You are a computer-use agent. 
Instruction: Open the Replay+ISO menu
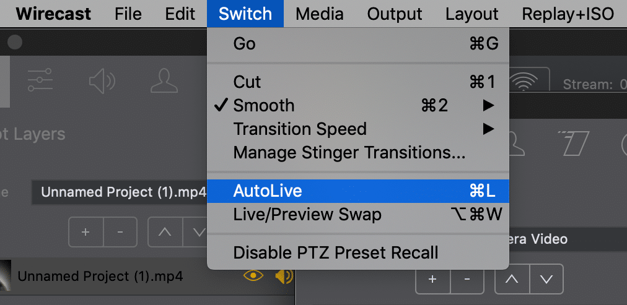(x=568, y=14)
